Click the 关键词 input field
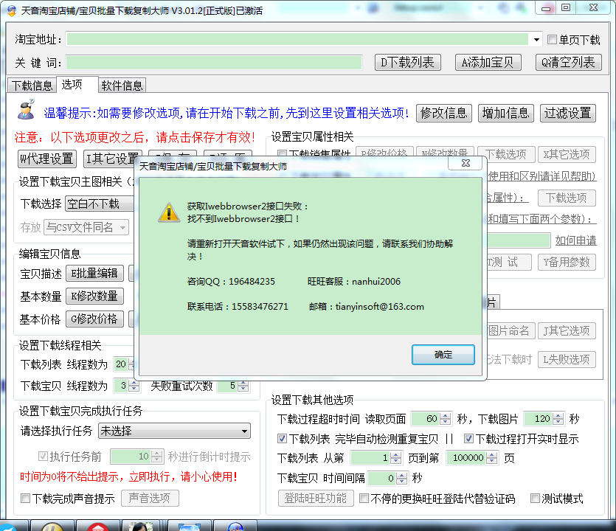This screenshot has width=616, height=531. pyautogui.click(x=214, y=63)
